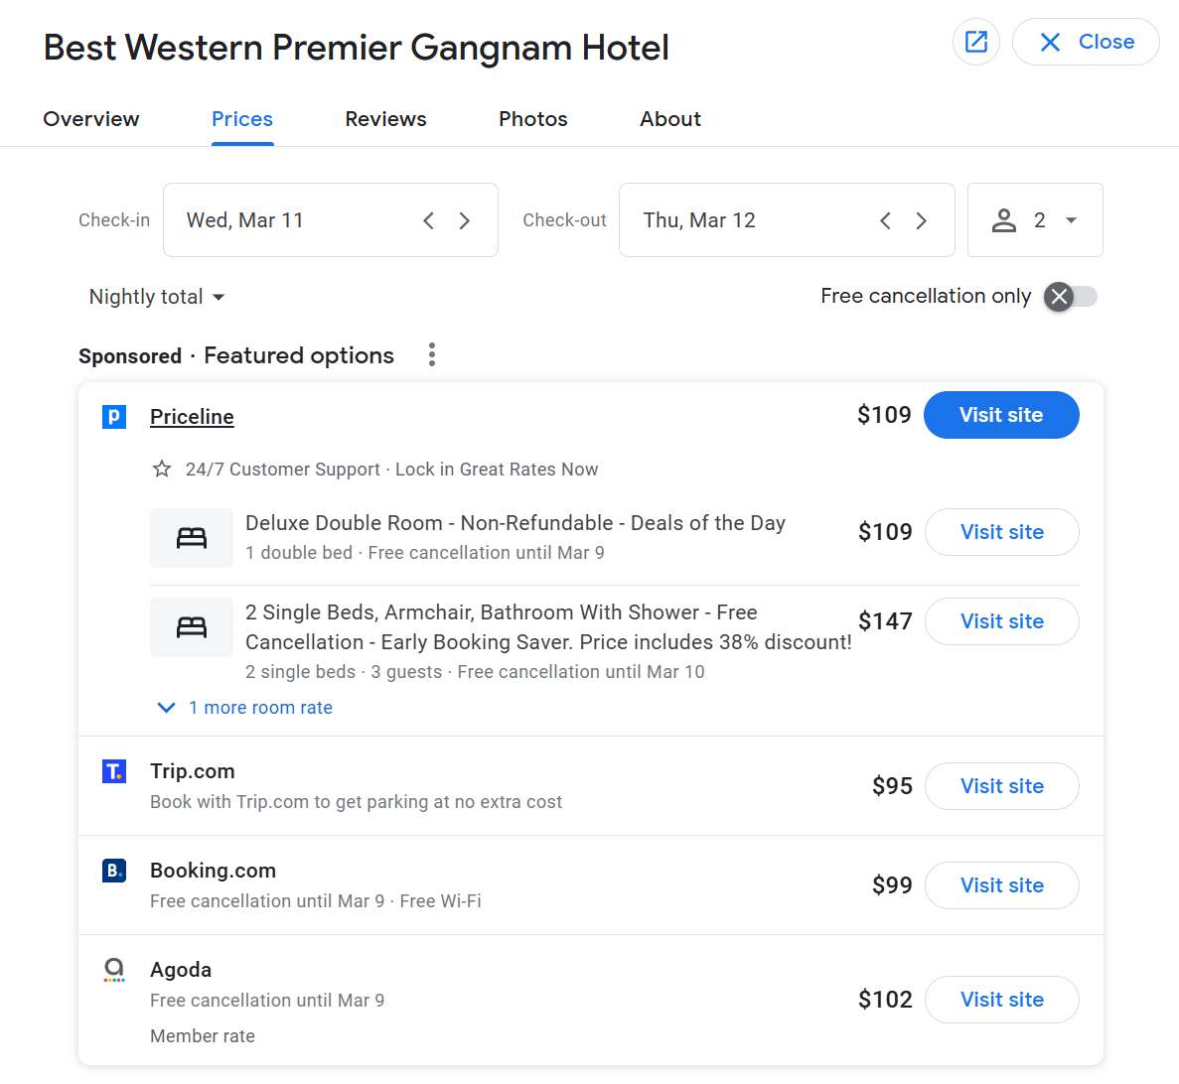The width and height of the screenshot is (1179, 1084).
Task: Click the Priceline logo icon
Action: pyautogui.click(x=114, y=417)
